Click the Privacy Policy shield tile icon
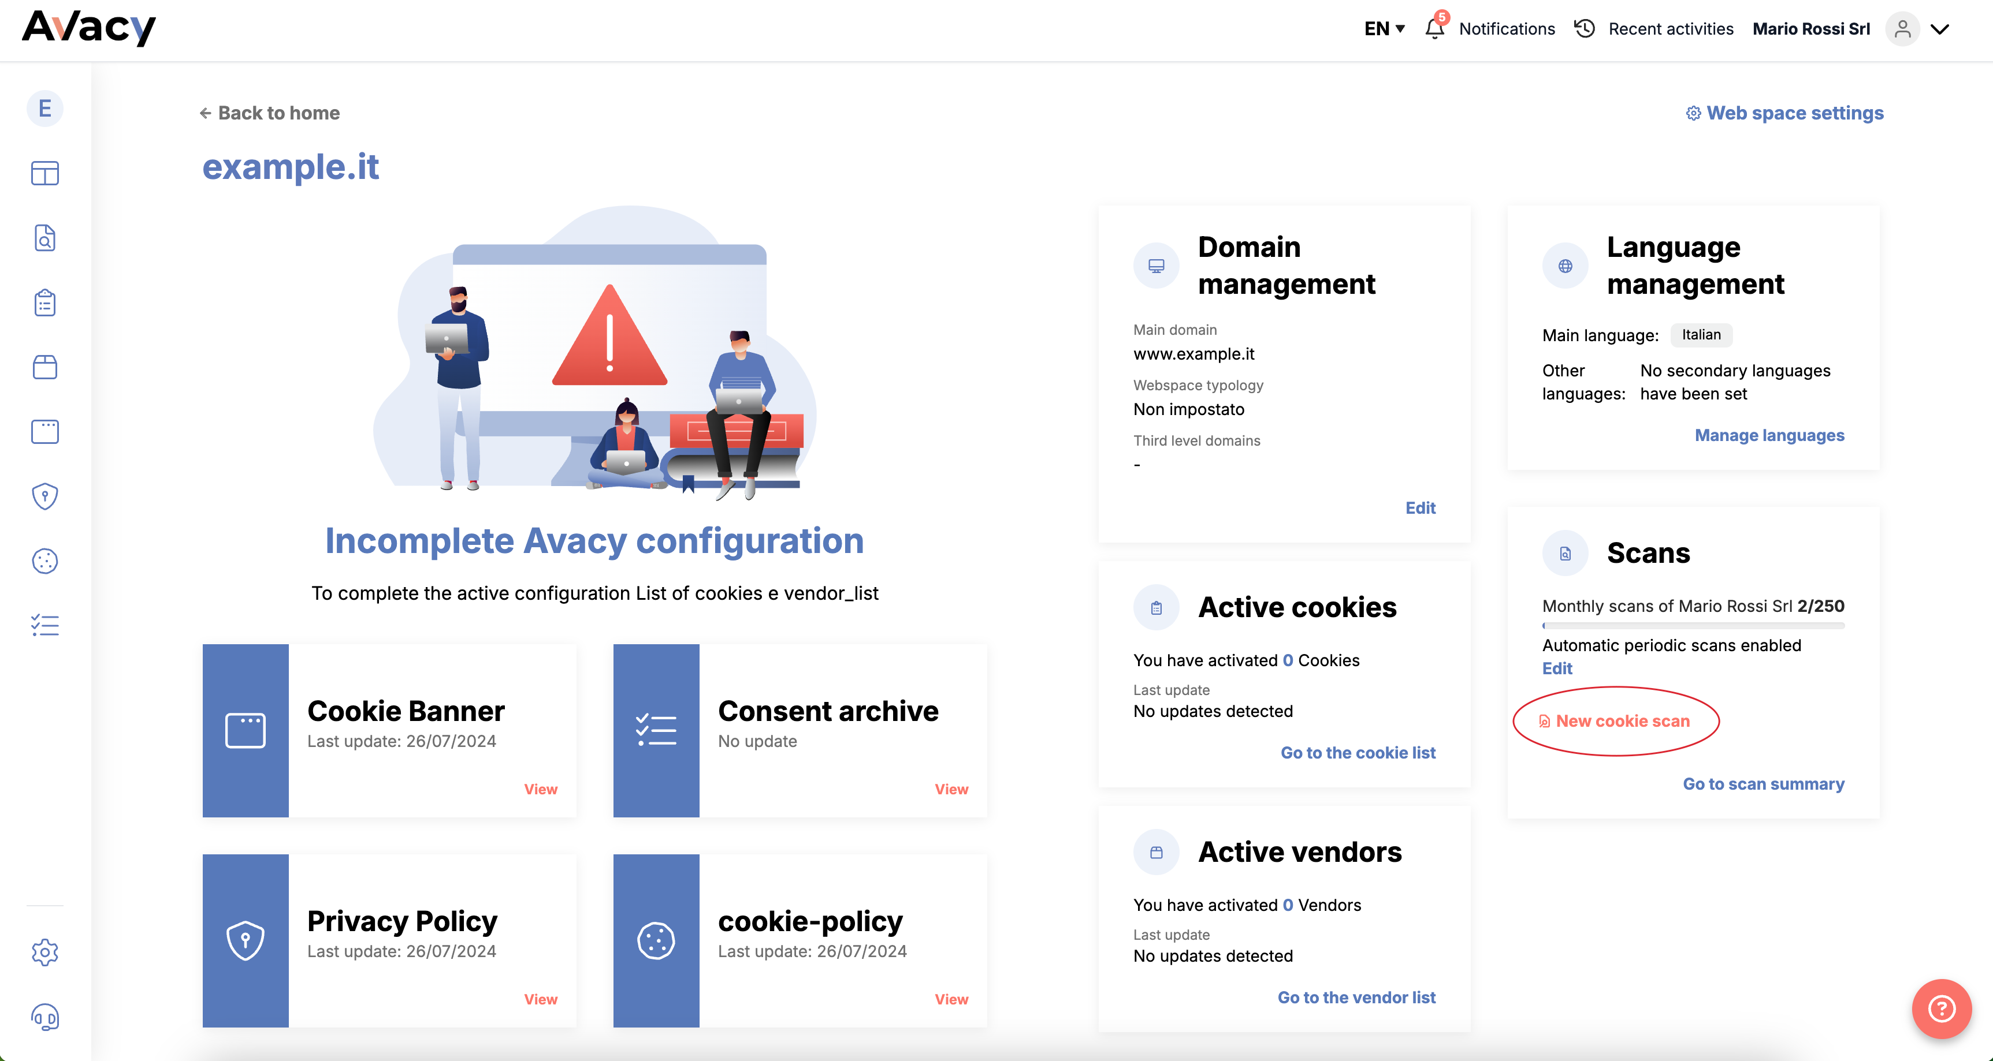Viewport: 1993px width, 1061px height. pos(246,940)
